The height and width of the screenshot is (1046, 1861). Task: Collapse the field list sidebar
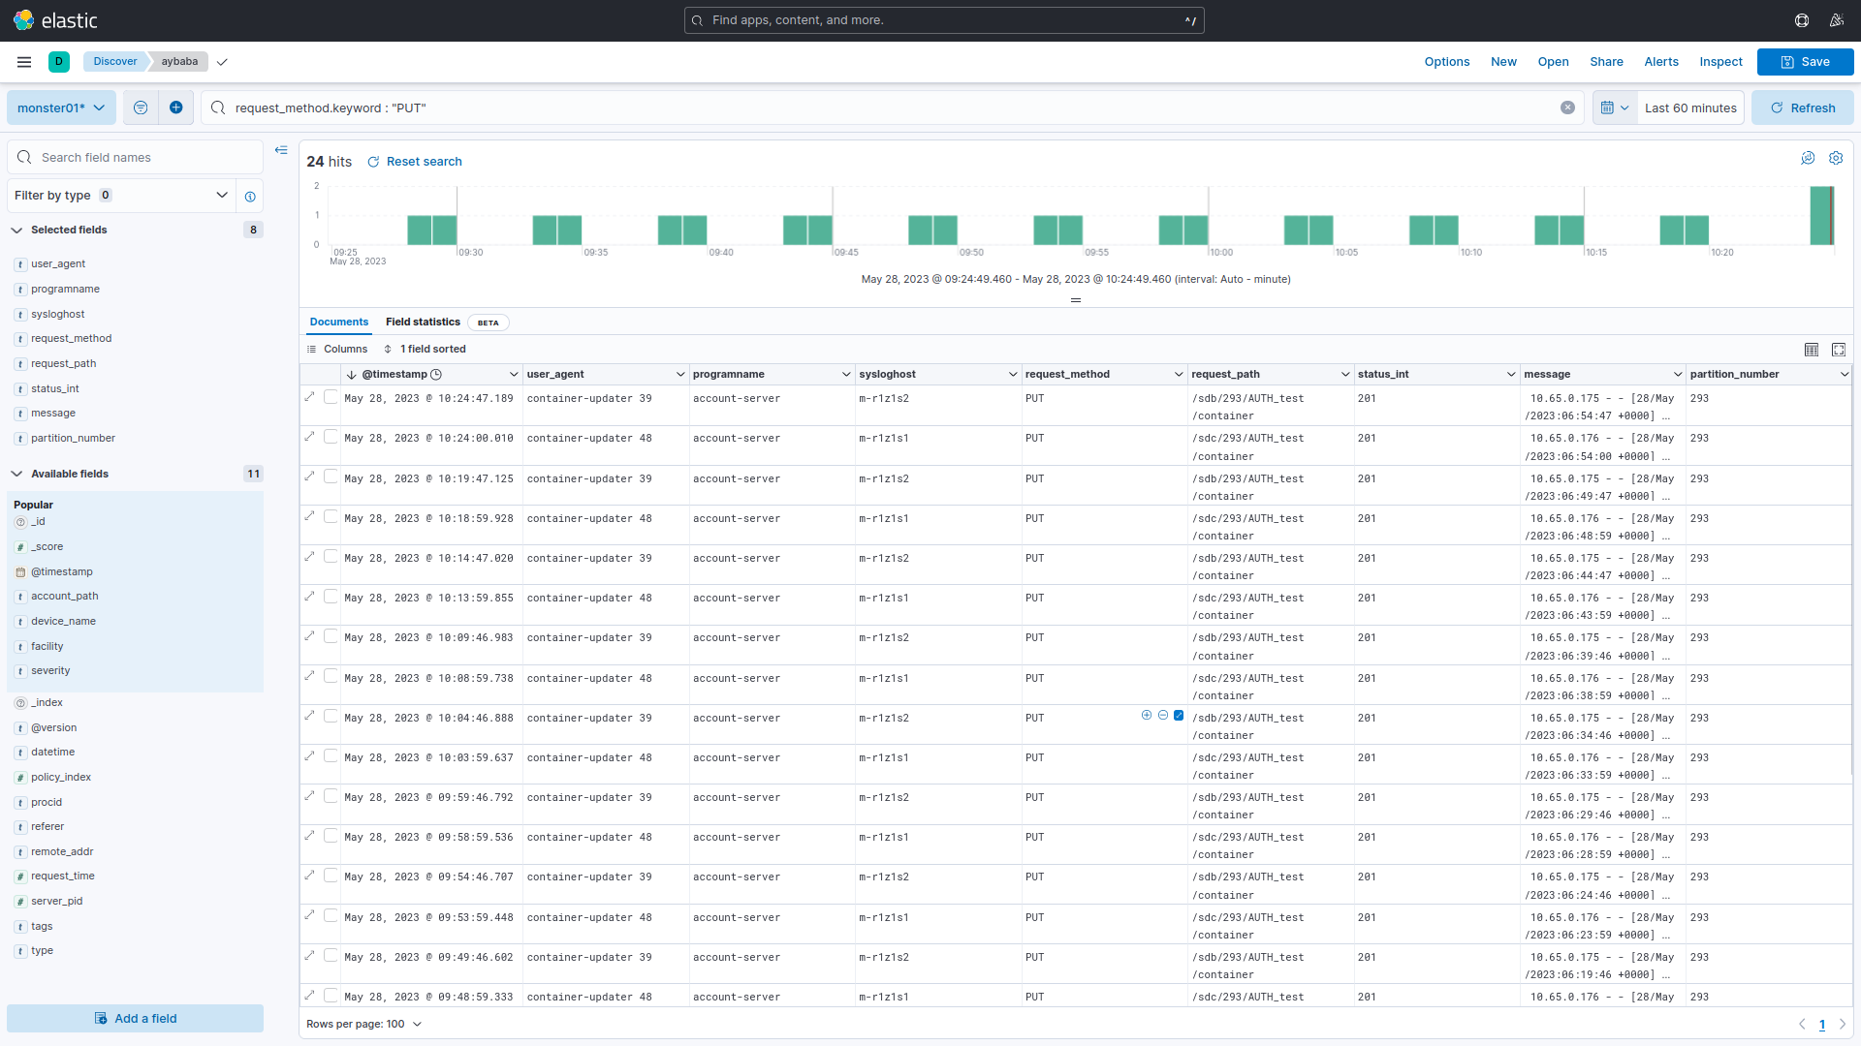coord(281,150)
